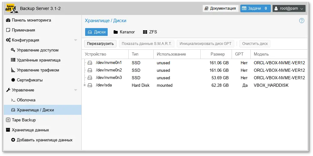Sort by the Модель column header

pyautogui.click(x=279, y=54)
